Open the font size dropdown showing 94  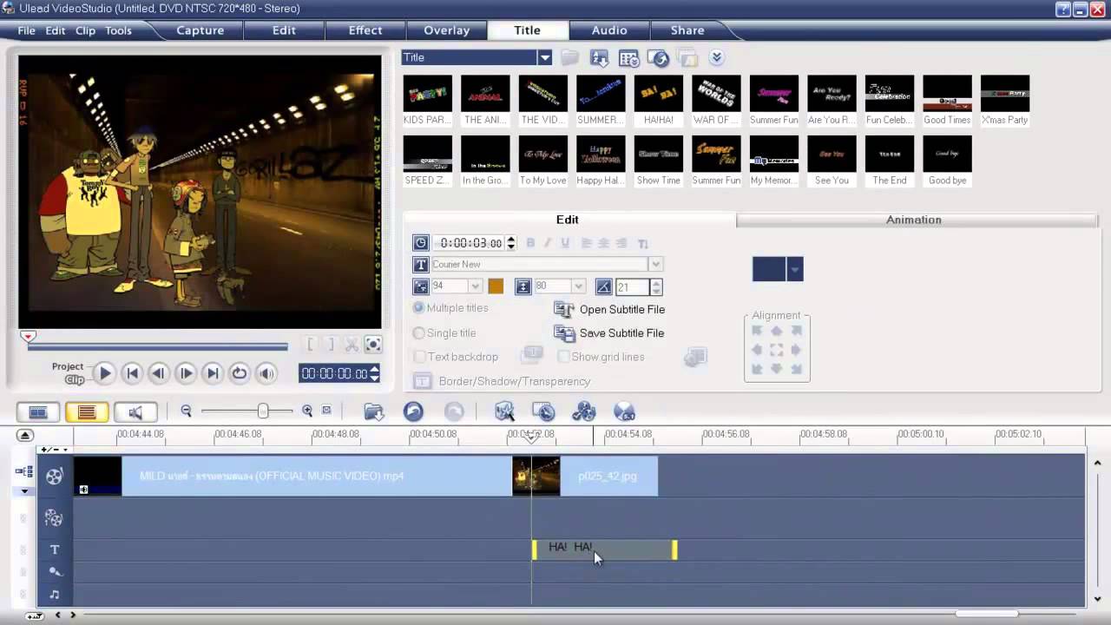pos(475,286)
